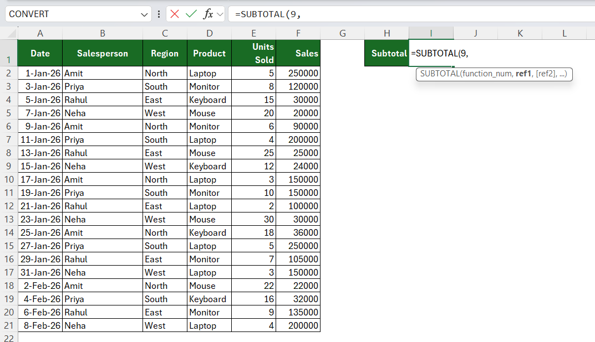
Task: Click the Select All corner triangle
Action: 12,34
